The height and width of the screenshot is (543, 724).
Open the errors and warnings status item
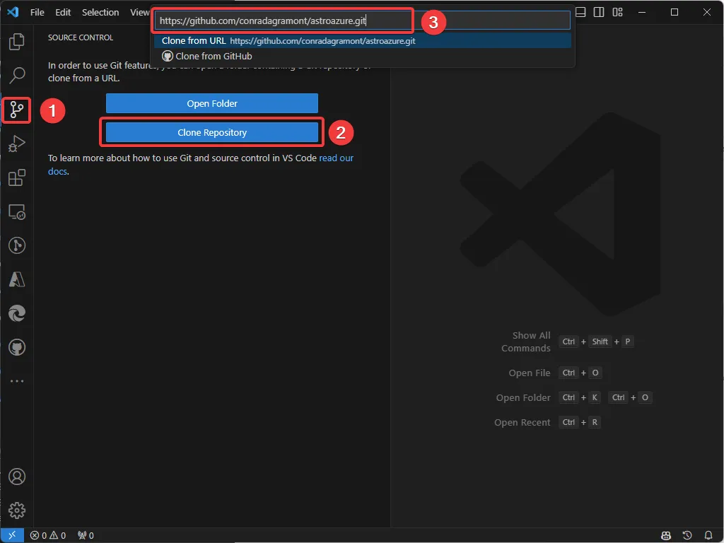coord(48,536)
